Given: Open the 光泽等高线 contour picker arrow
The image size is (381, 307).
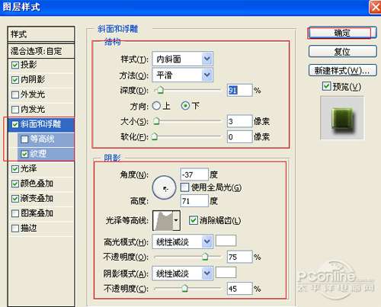Looking at the screenshot, I should point(177,220).
